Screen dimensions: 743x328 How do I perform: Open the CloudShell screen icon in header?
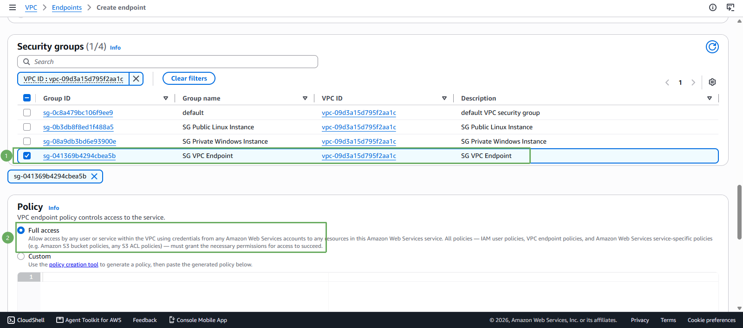730,7
